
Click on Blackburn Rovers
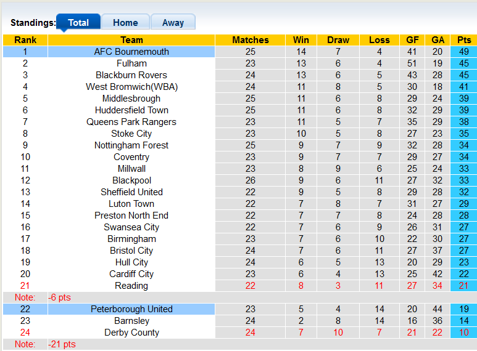[x=131, y=75]
